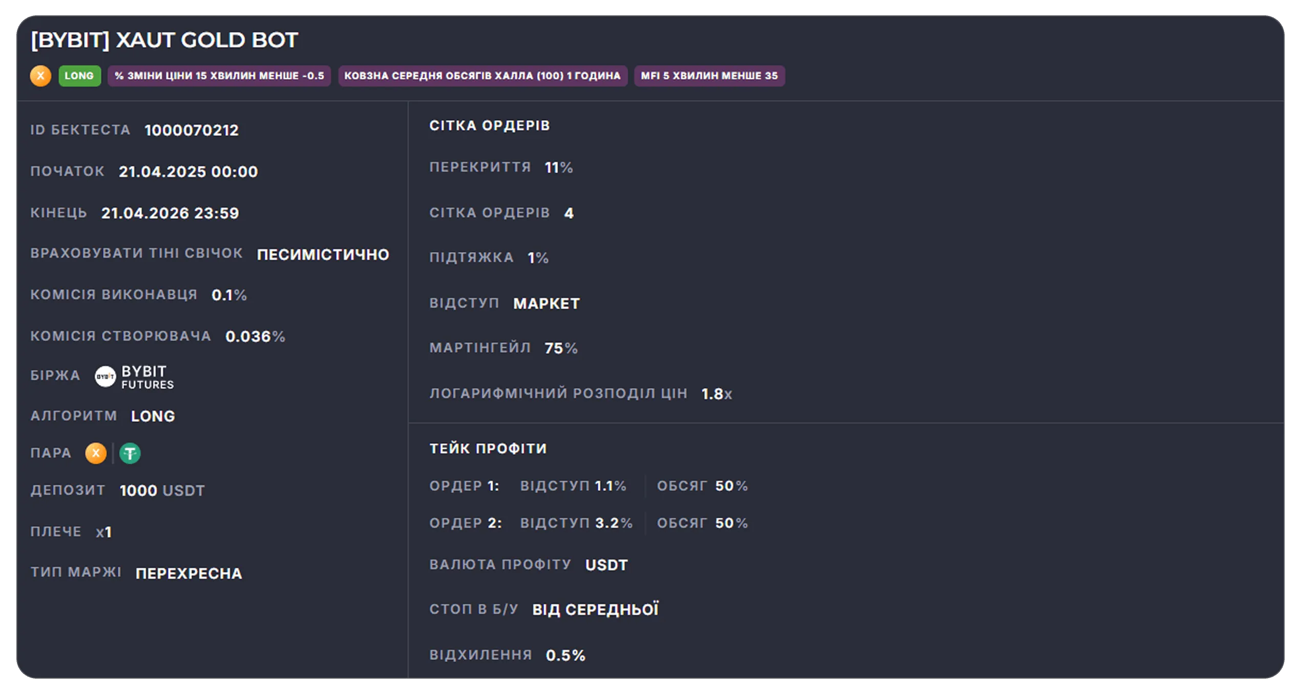The width and height of the screenshot is (1300, 694).
Task: Click the 'ТИП МАРЖІ' label
Action: pyautogui.click(x=76, y=572)
